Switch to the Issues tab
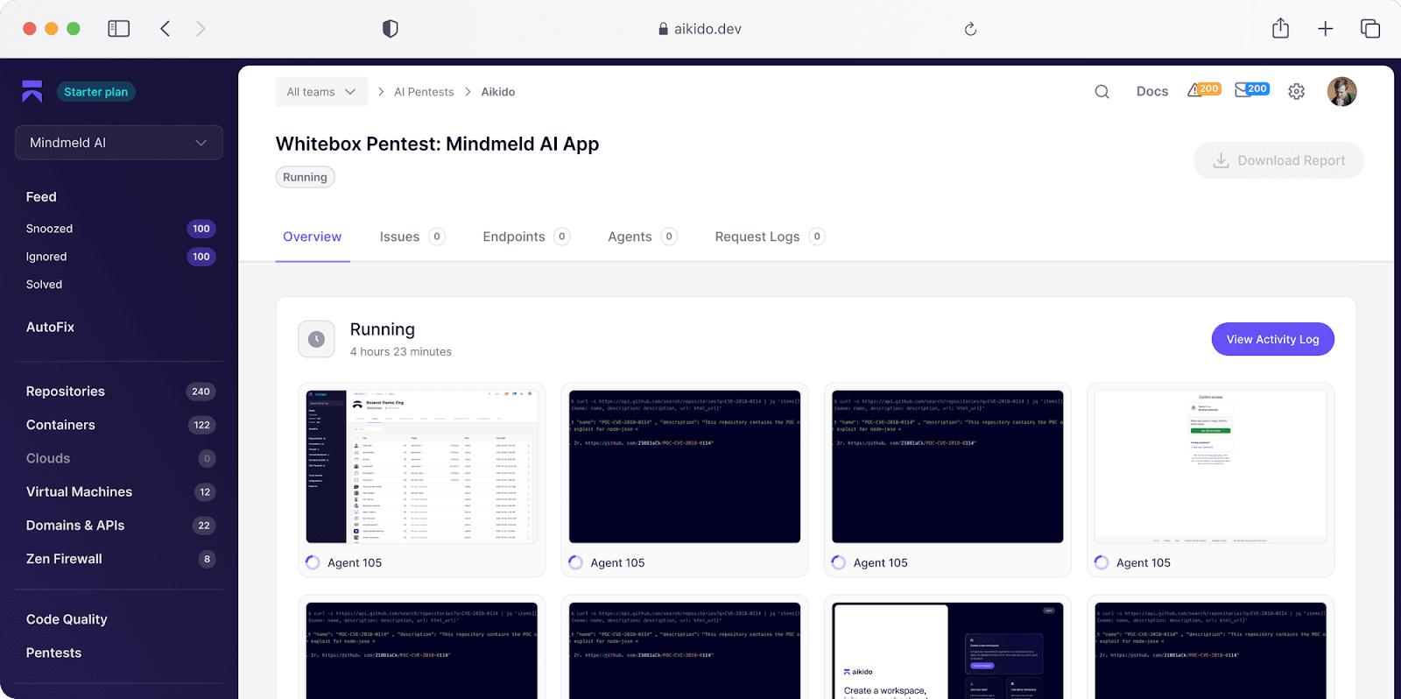1401x699 pixels. point(412,237)
